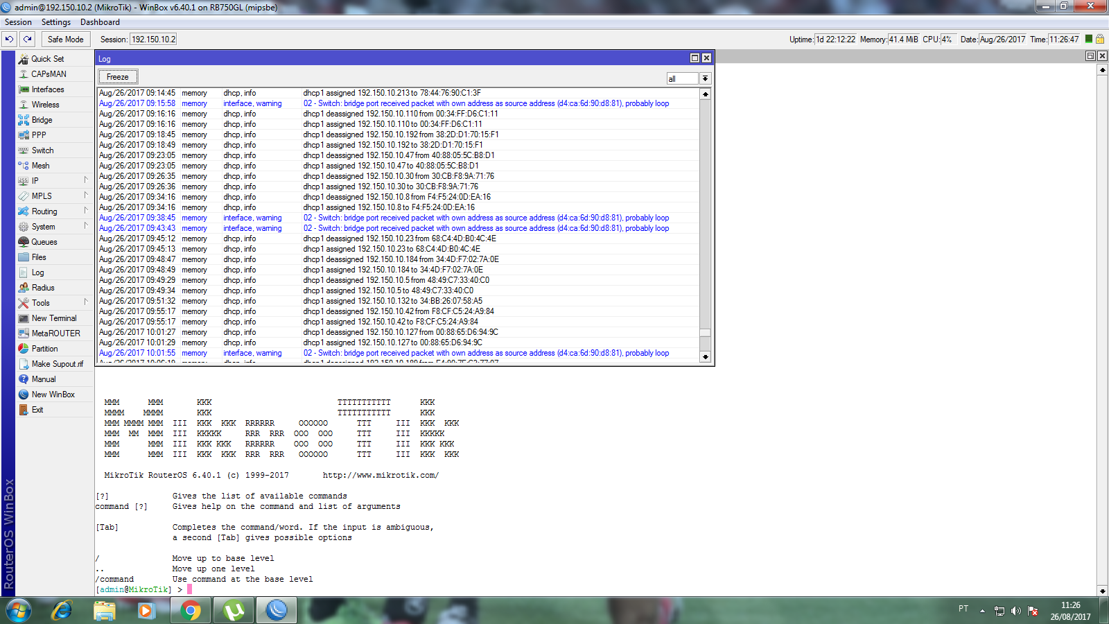The image size is (1109, 624).
Task: Show hidden system tray icons
Action: (x=982, y=611)
